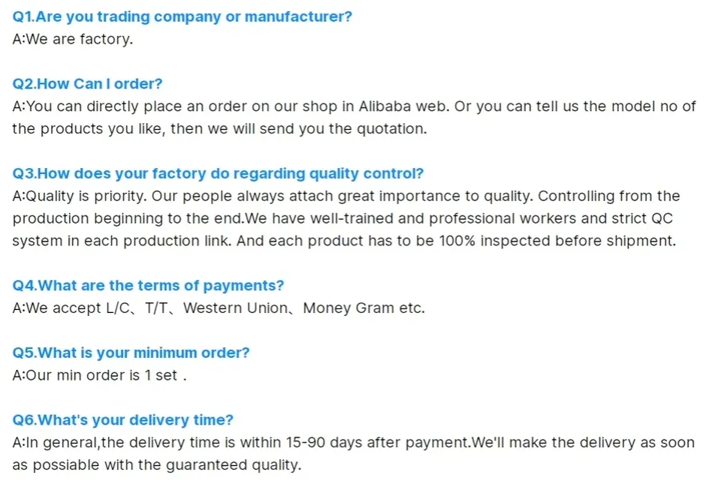
Task: Click the "Quality is priority" sentence
Action: [x=81, y=196]
